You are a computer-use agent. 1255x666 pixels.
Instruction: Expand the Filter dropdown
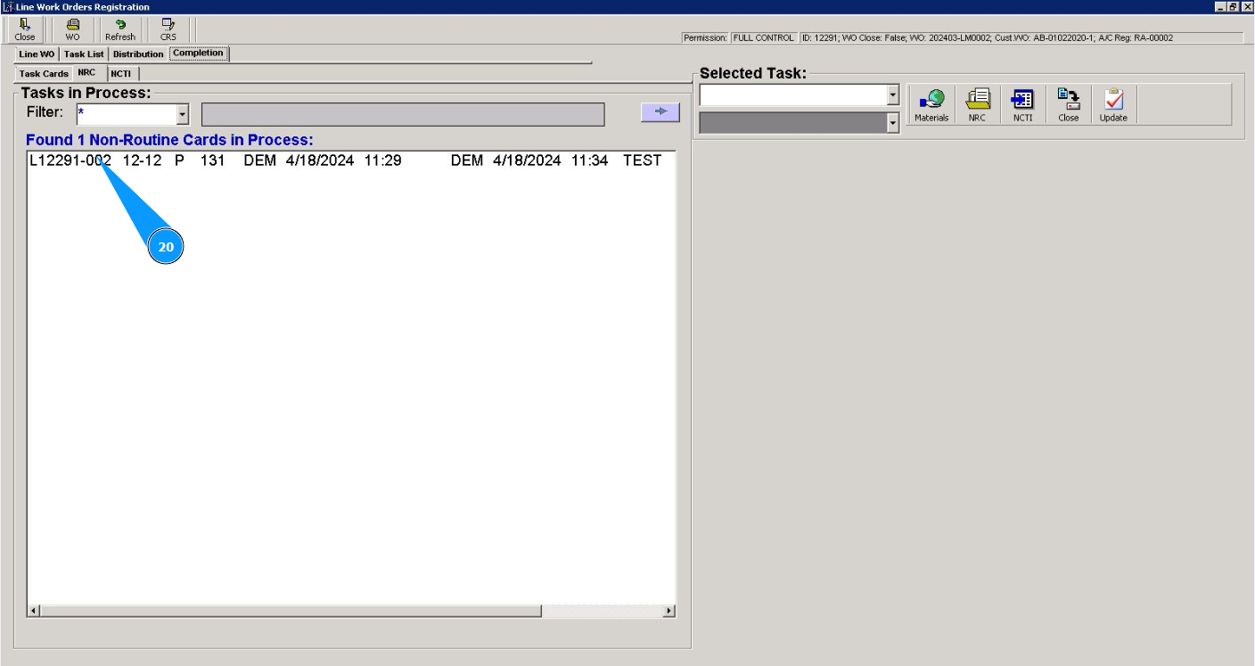click(x=183, y=114)
